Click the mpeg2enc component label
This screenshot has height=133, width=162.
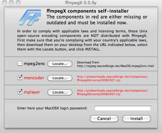pyautogui.click(x=34, y=64)
